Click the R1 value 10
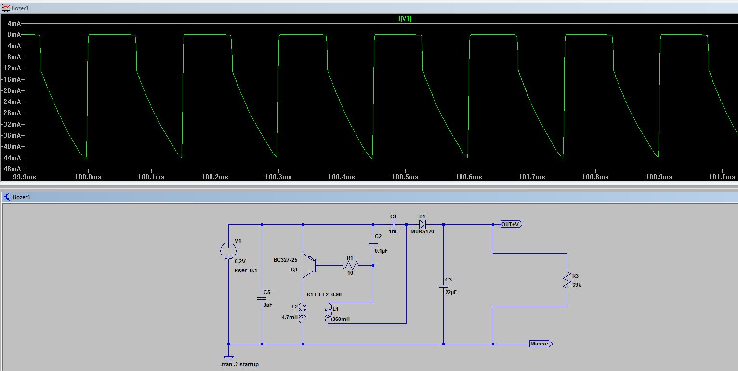 pyautogui.click(x=350, y=273)
